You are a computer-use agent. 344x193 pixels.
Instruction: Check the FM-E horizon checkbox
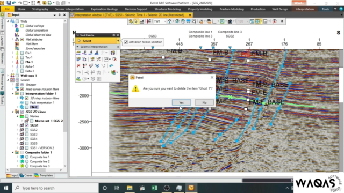click(27, 107)
